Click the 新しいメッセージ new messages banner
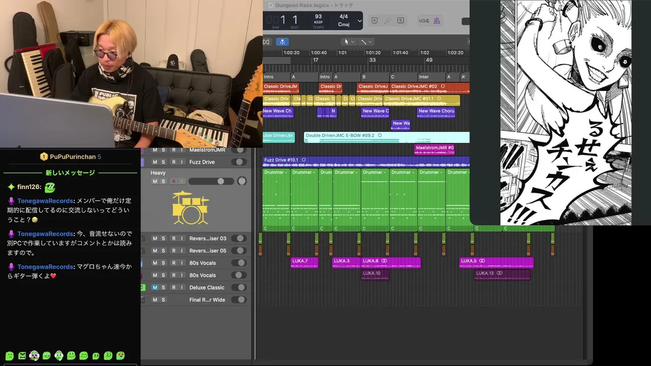 point(70,173)
